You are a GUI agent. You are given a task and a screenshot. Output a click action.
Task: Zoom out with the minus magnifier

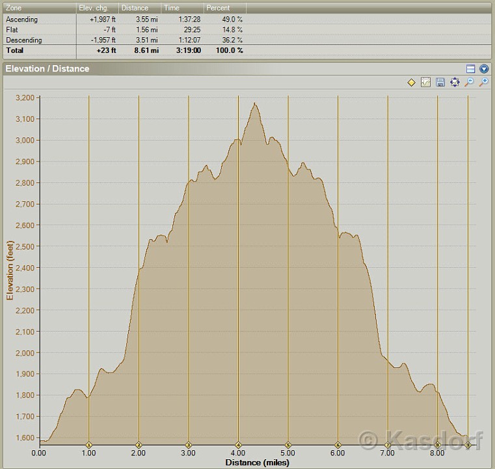pyautogui.click(x=469, y=83)
